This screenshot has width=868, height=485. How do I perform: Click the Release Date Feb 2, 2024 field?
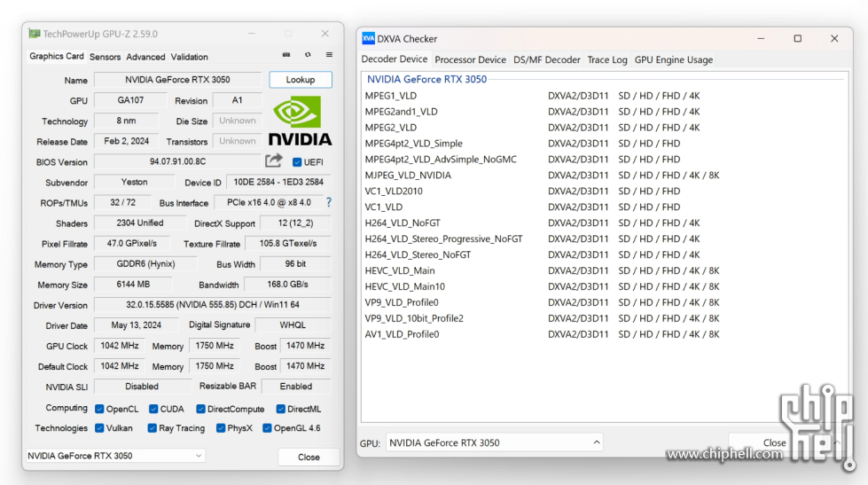pos(126,141)
